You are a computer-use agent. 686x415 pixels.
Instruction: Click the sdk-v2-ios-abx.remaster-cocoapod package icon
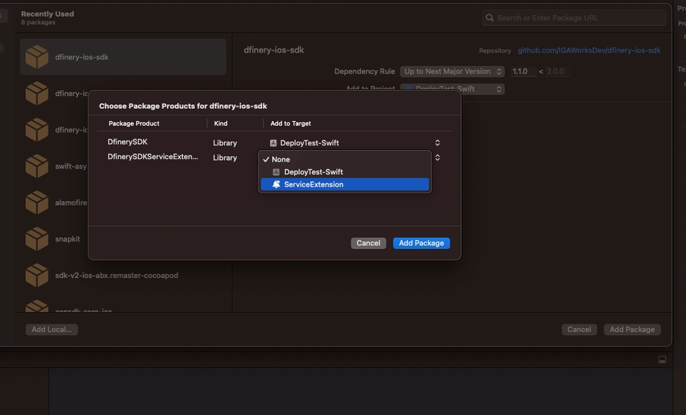coord(37,276)
